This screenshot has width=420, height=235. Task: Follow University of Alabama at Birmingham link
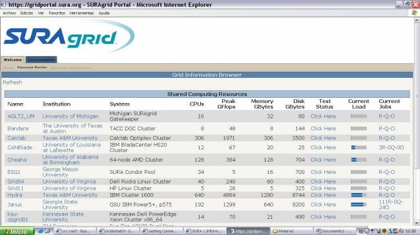[x=70, y=160]
